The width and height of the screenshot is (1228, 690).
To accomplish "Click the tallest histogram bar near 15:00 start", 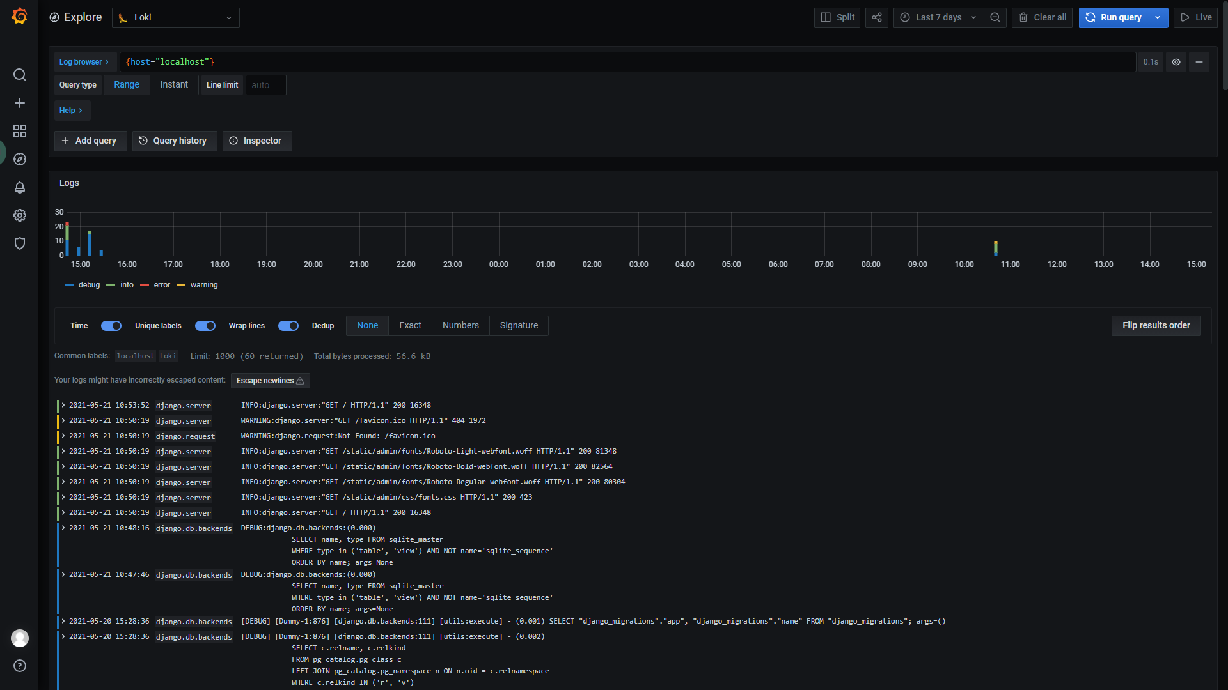I will coord(67,239).
